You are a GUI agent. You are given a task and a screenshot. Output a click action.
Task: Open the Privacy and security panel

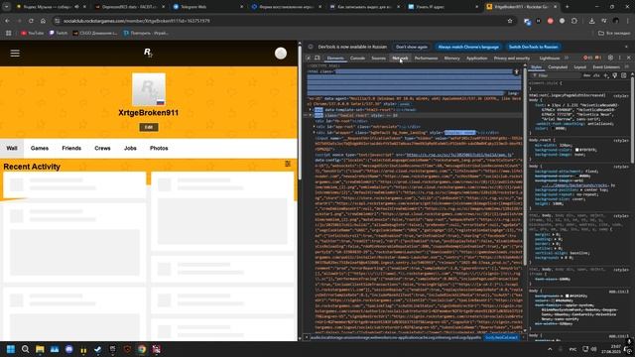point(512,58)
